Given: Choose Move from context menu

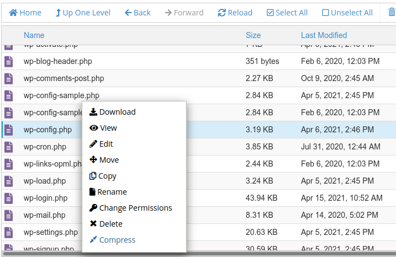Looking at the screenshot, I should [104, 160].
